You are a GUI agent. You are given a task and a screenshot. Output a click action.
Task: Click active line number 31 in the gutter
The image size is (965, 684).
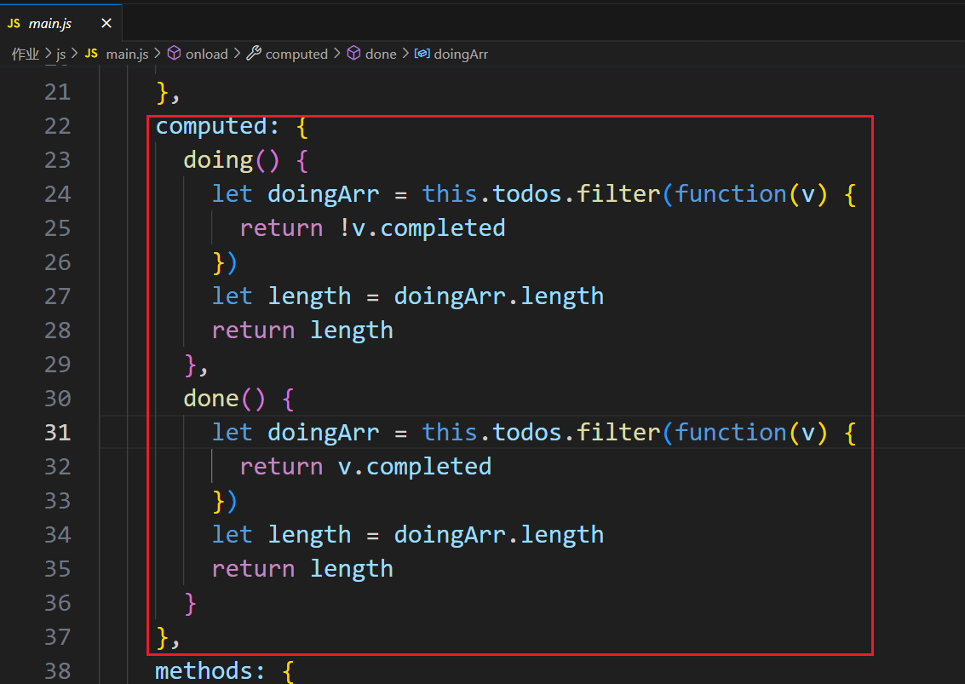pos(58,433)
